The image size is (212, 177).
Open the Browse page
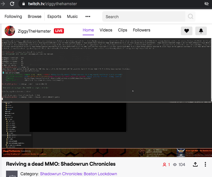pos(35,16)
